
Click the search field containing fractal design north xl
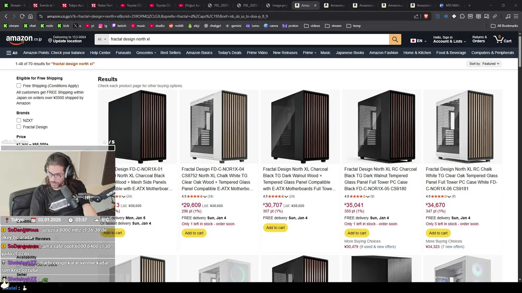(x=245, y=39)
